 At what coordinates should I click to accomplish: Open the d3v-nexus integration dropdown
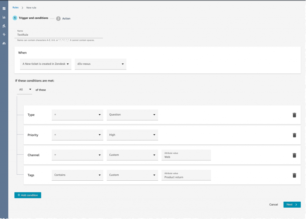coord(100,64)
